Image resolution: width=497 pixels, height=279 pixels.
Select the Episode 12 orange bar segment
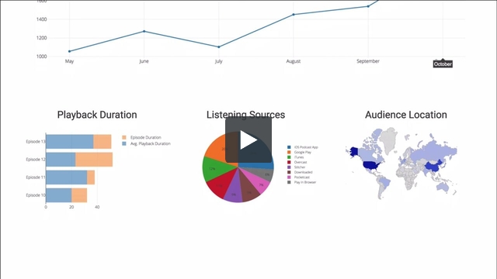click(94, 160)
